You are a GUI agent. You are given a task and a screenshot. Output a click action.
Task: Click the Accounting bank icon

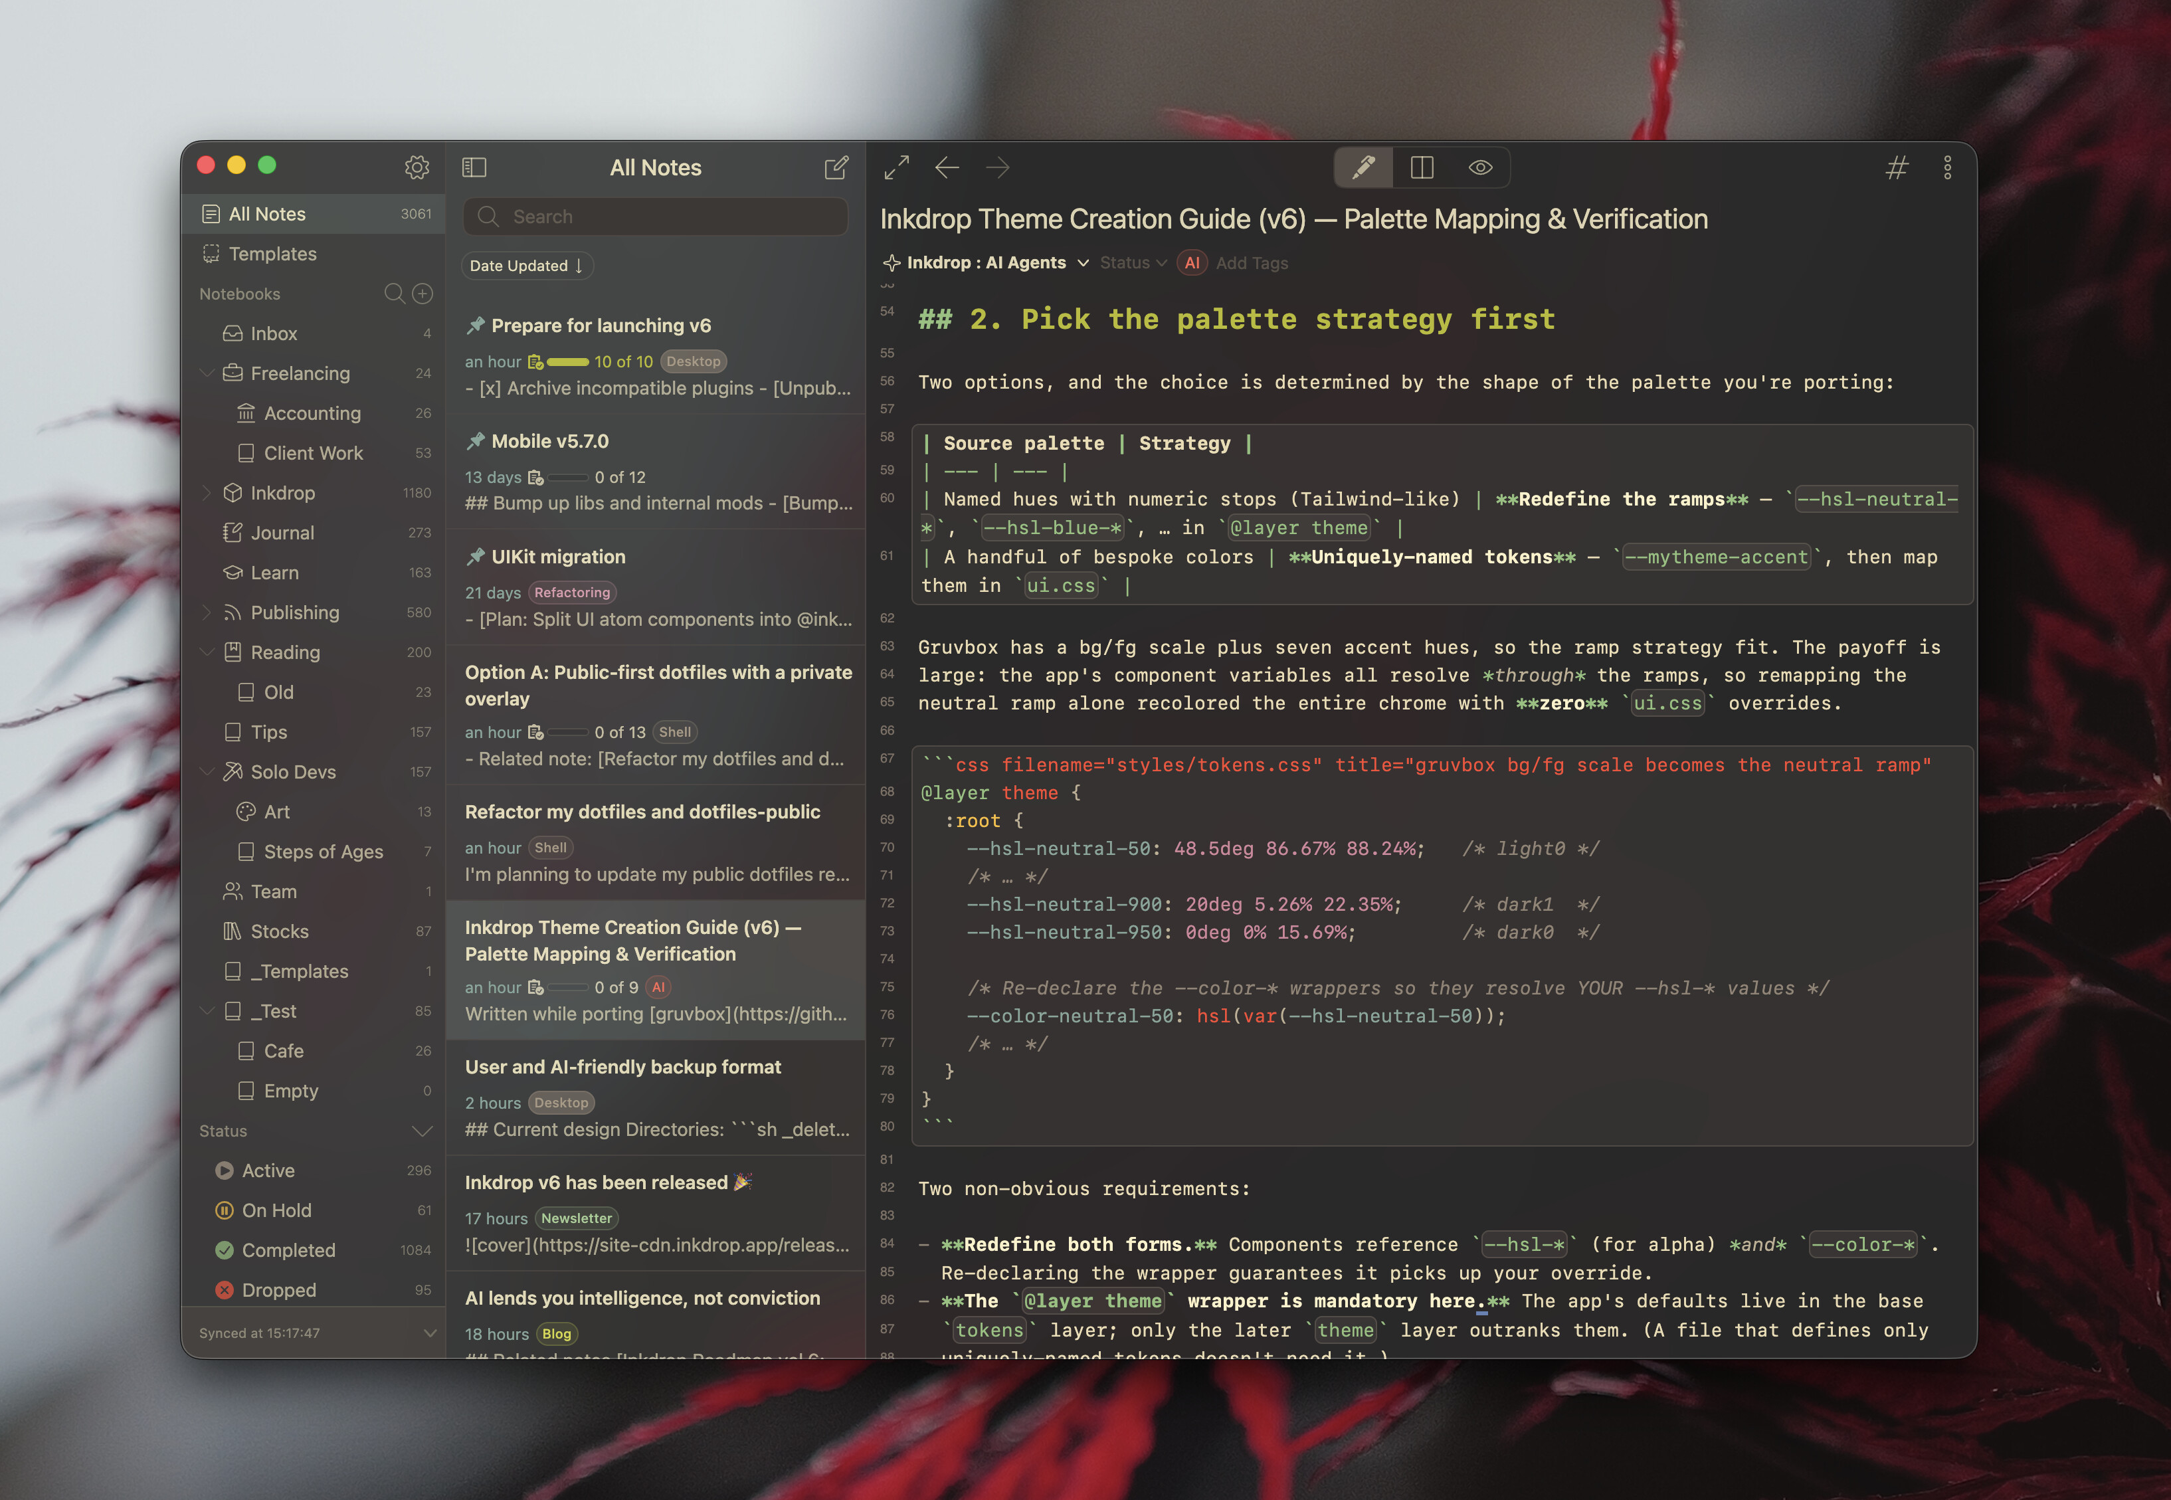tap(246, 414)
